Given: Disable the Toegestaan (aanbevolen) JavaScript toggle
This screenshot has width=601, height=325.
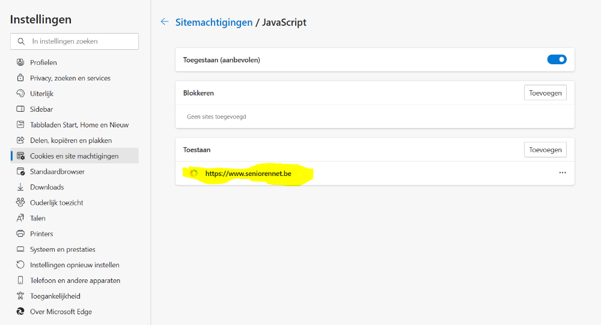Looking at the screenshot, I should (557, 59).
